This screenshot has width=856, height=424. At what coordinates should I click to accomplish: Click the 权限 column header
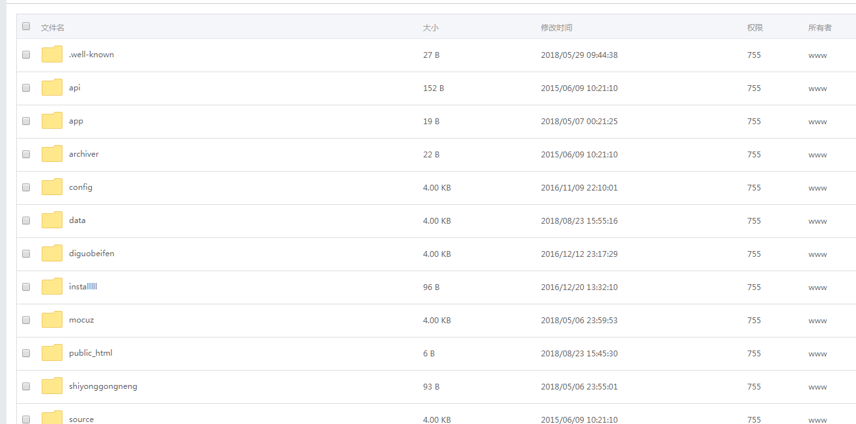[x=755, y=28]
